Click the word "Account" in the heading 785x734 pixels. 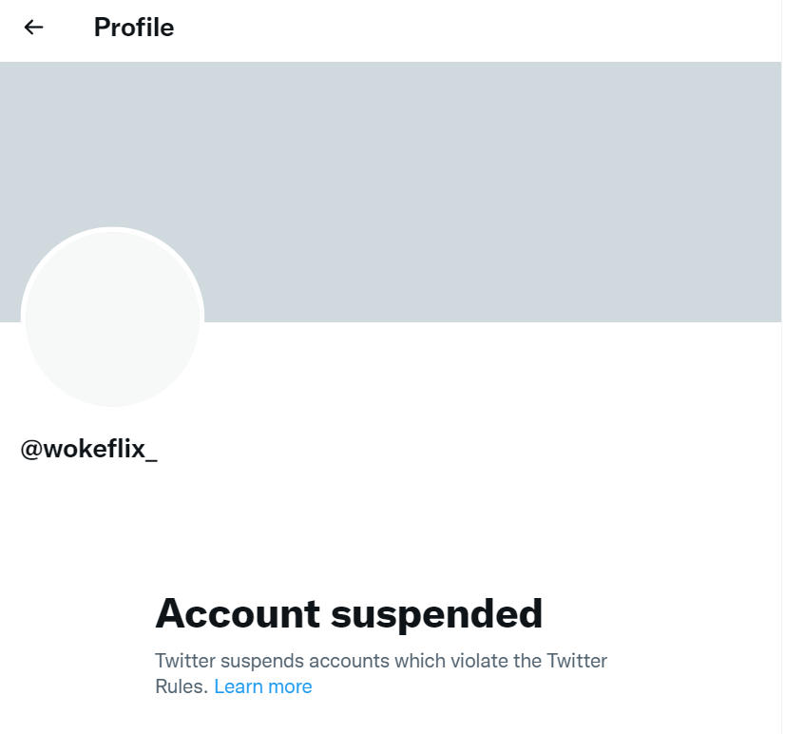[238, 613]
